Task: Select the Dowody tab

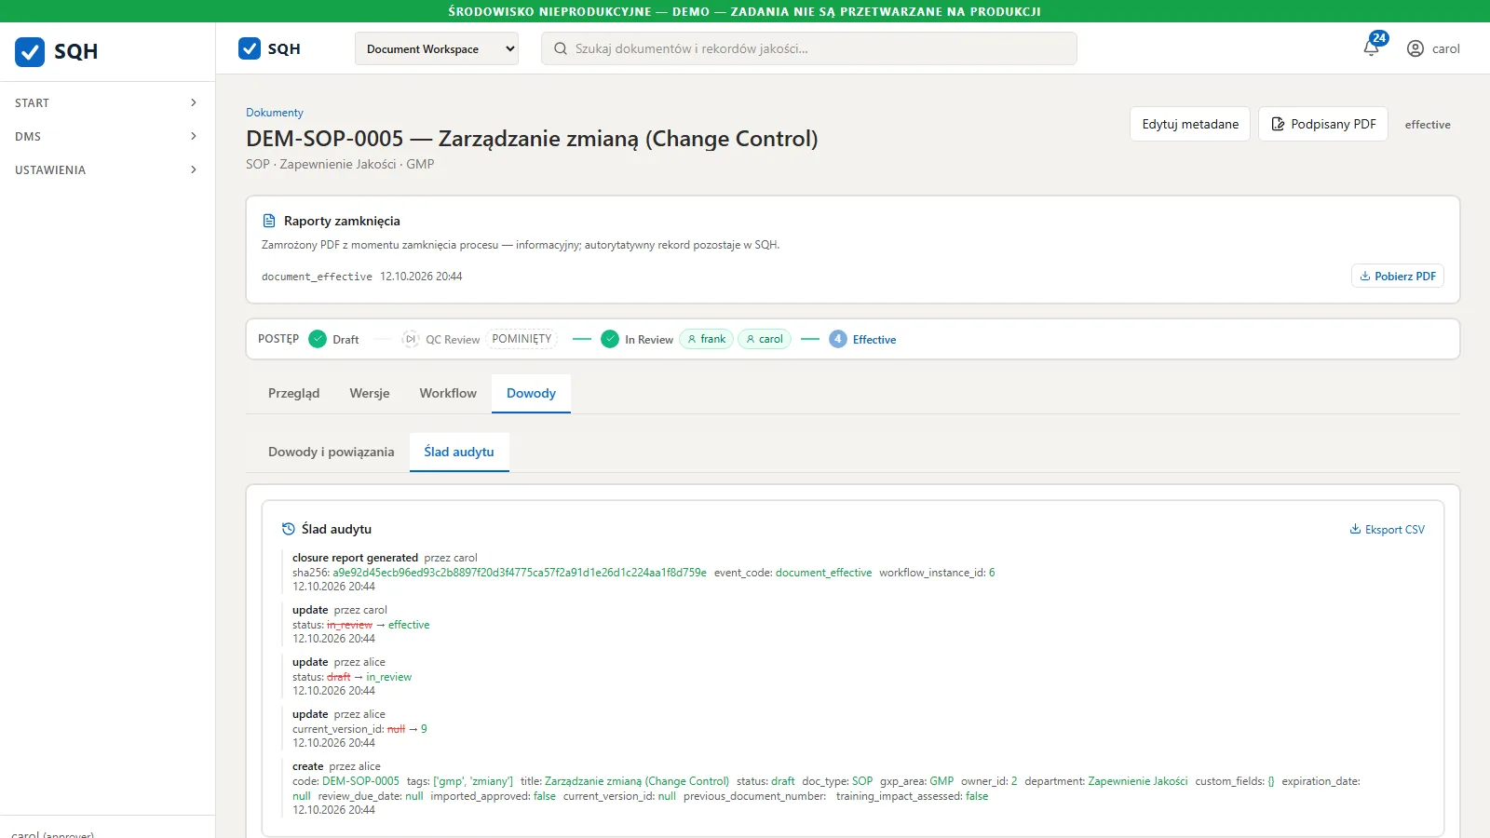Action: 531,393
